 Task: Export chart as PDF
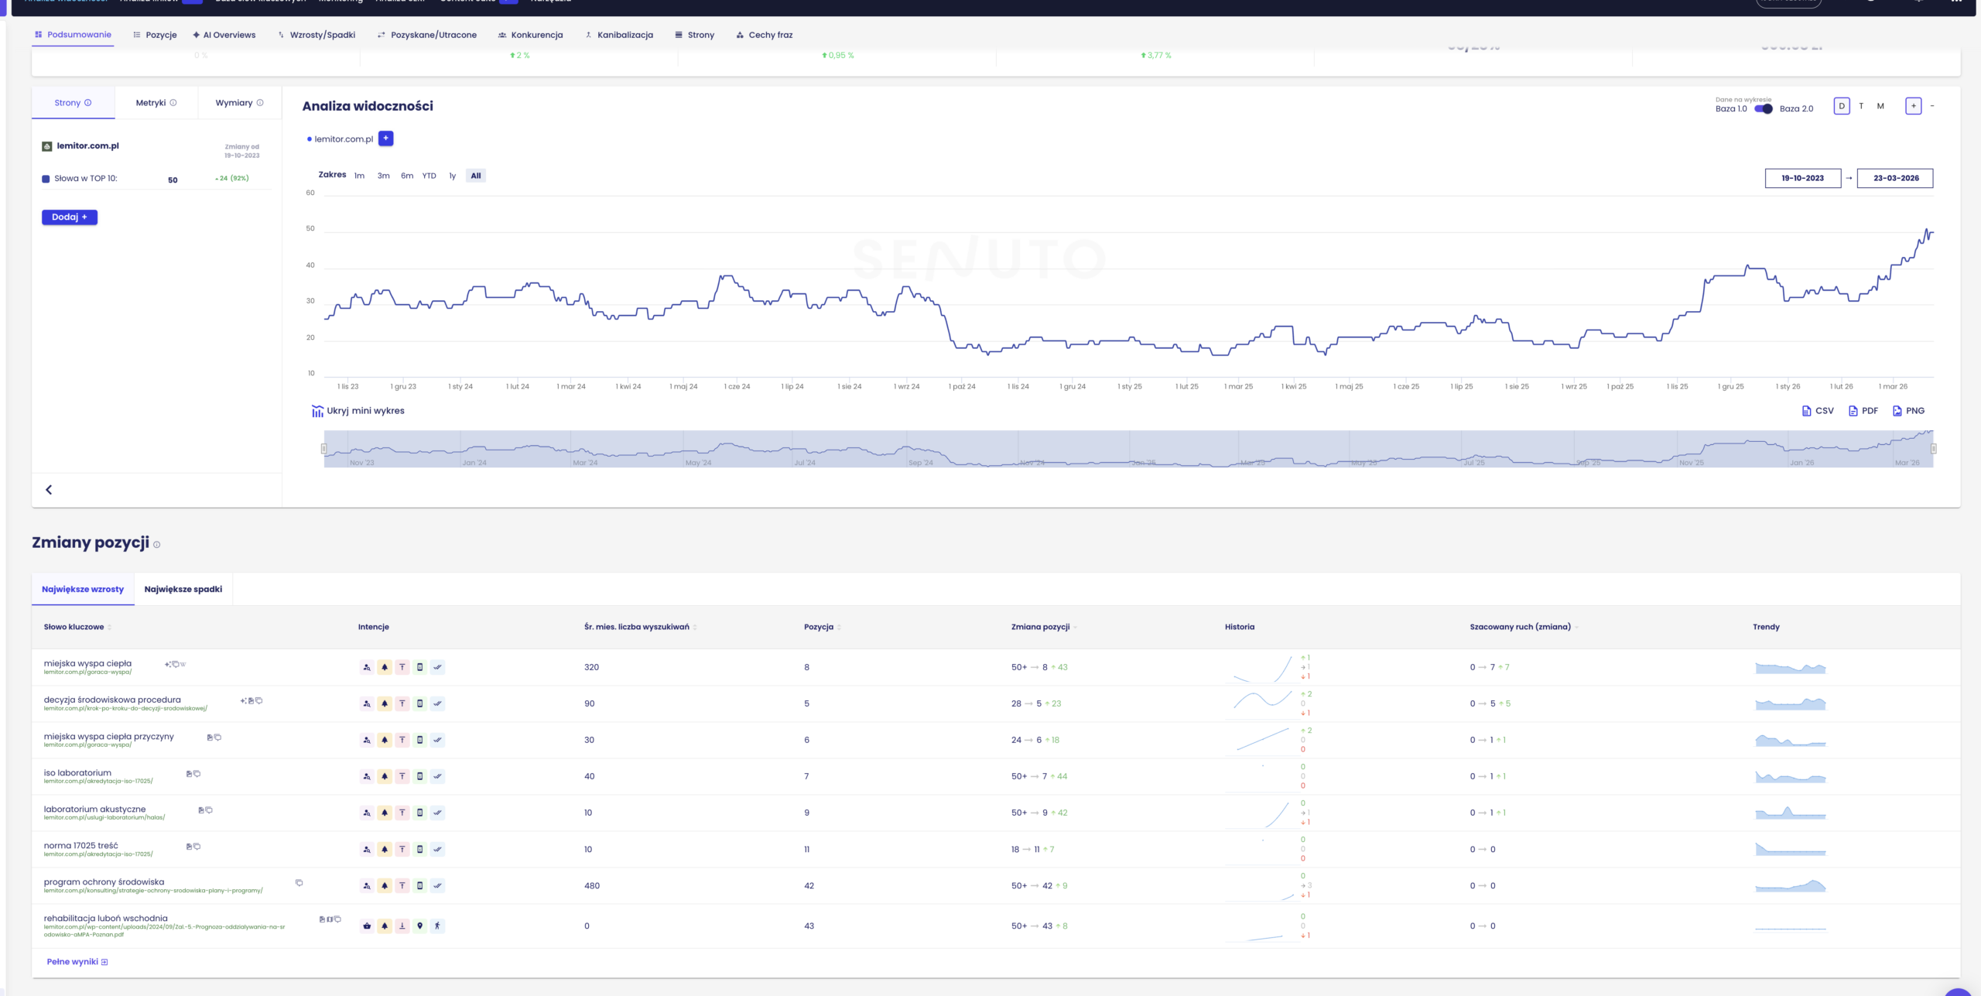point(1863,411)
